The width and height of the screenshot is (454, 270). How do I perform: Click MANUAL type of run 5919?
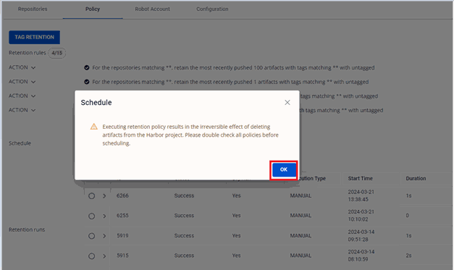(x=300, y=235)
